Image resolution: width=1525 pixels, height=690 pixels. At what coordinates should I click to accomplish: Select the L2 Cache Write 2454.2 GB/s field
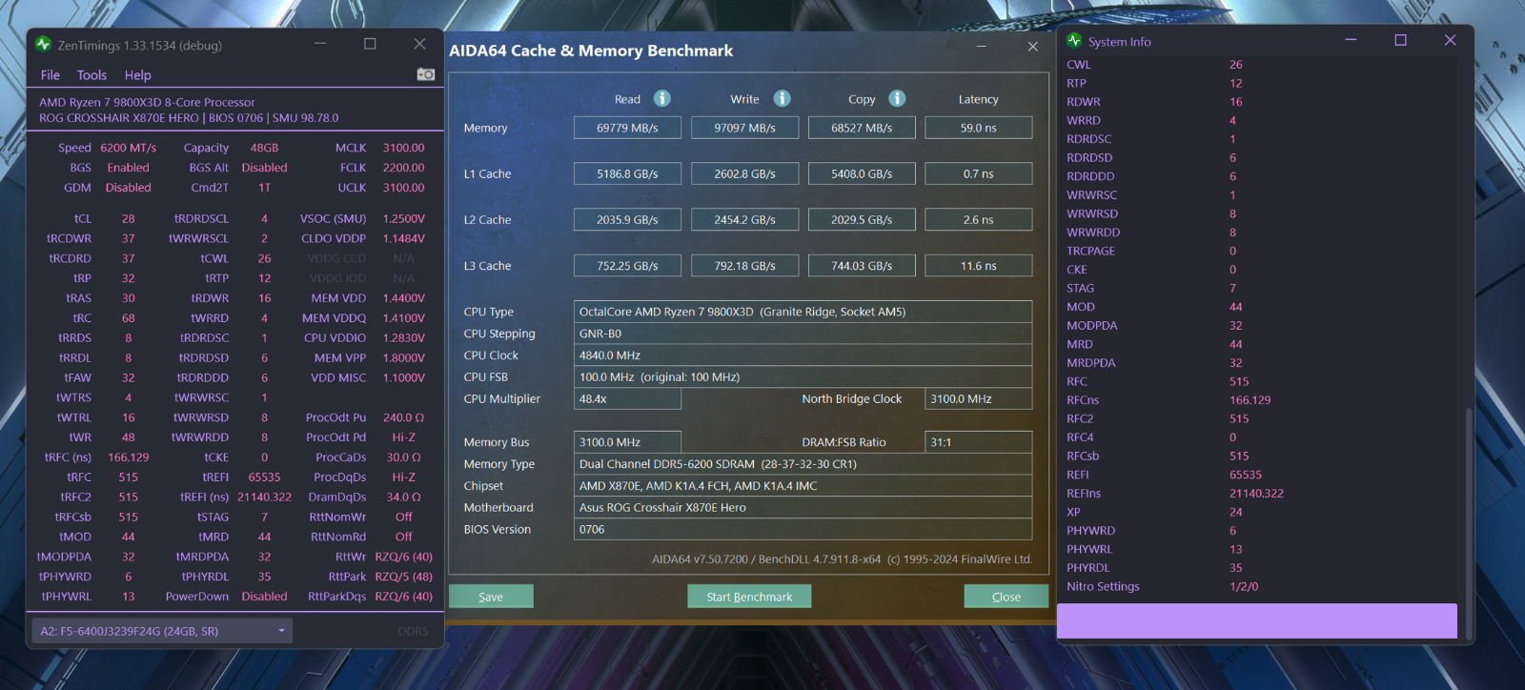pos(744,219)
